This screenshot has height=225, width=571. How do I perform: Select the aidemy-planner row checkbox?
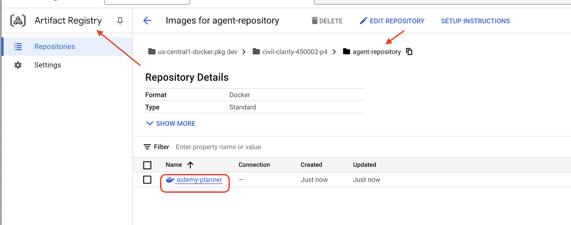(x=147, y=180)
